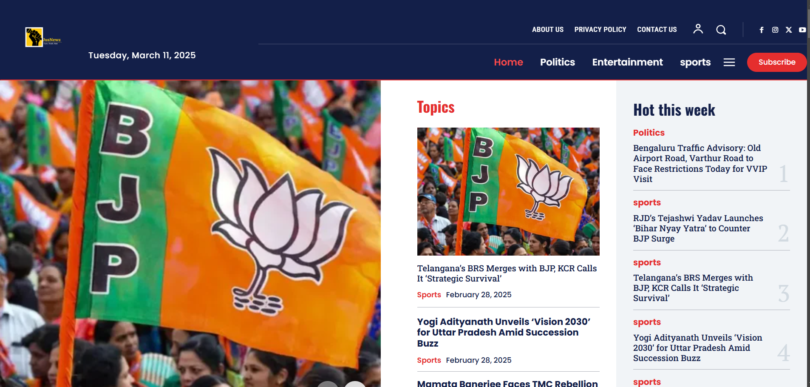Go to the Home tab
Image resolution: width=810 pixels, height=387 pixels.
(508, 62)
